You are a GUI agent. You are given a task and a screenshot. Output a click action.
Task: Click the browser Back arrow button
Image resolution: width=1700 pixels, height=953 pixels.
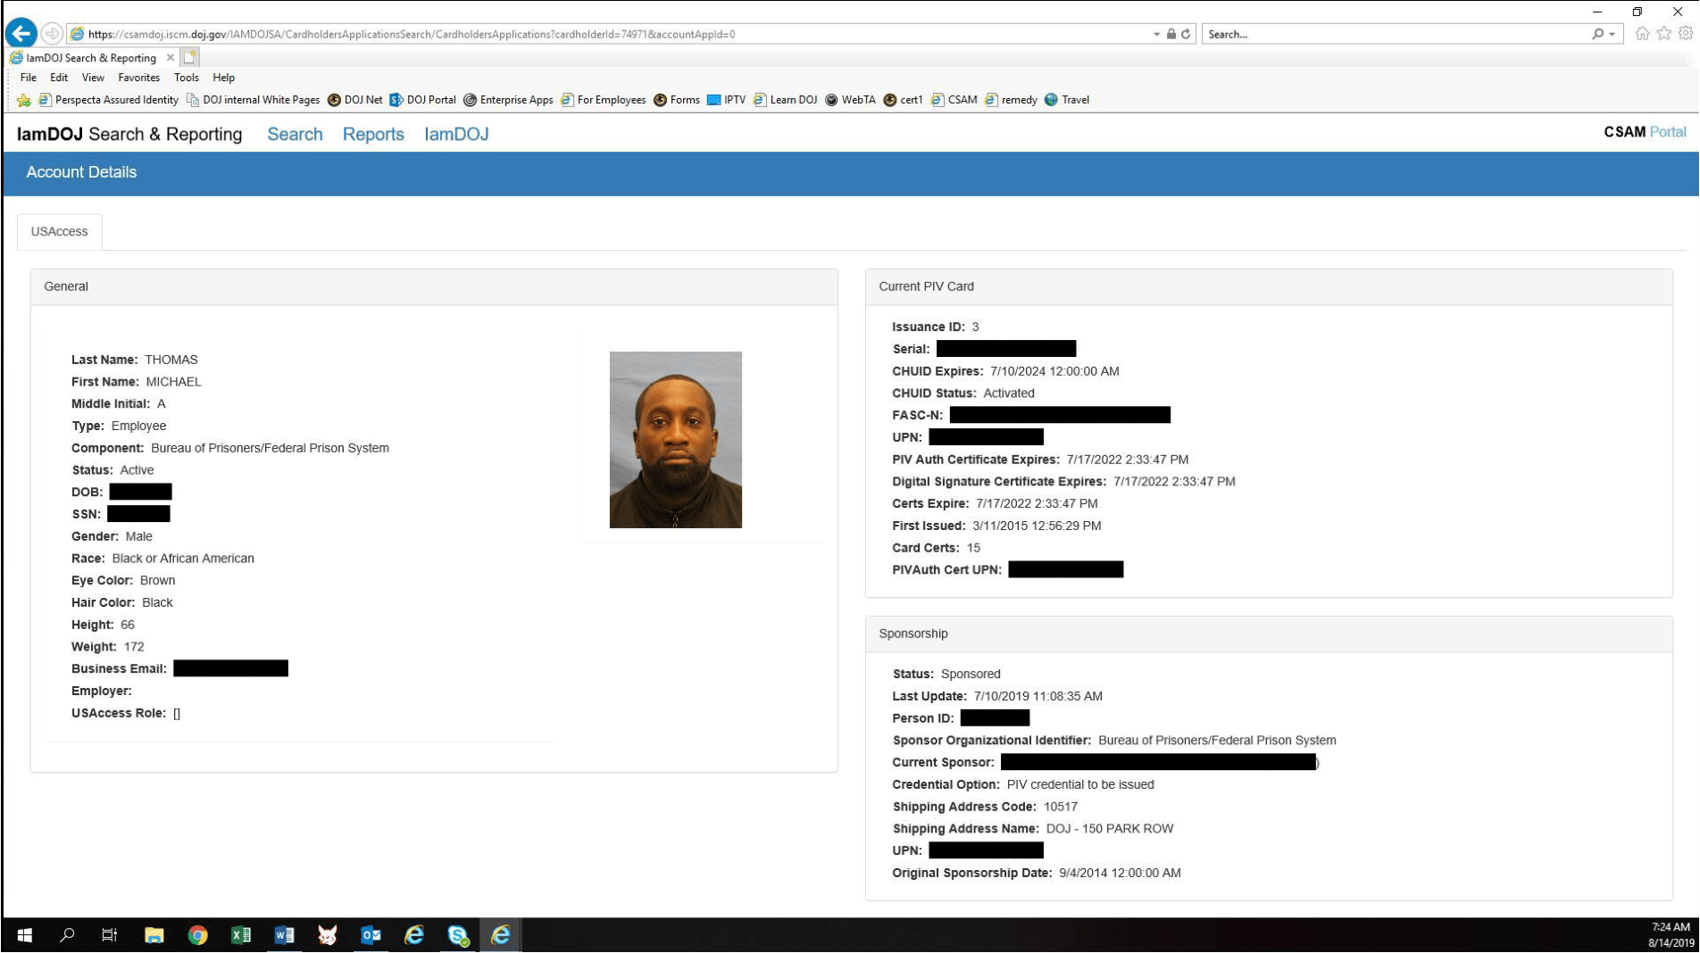tap(21, 34)
